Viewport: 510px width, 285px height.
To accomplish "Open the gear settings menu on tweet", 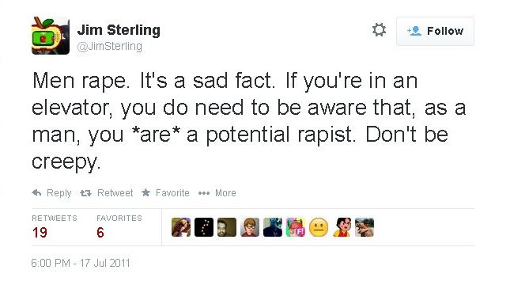I will click(379, 30).
